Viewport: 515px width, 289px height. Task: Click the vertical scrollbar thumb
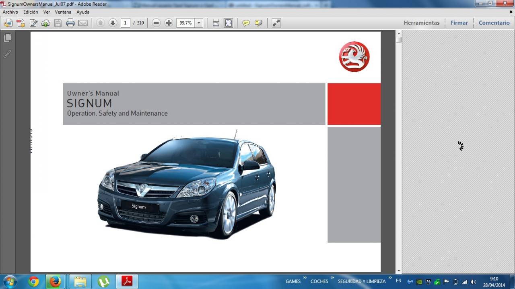click(398, 40)
